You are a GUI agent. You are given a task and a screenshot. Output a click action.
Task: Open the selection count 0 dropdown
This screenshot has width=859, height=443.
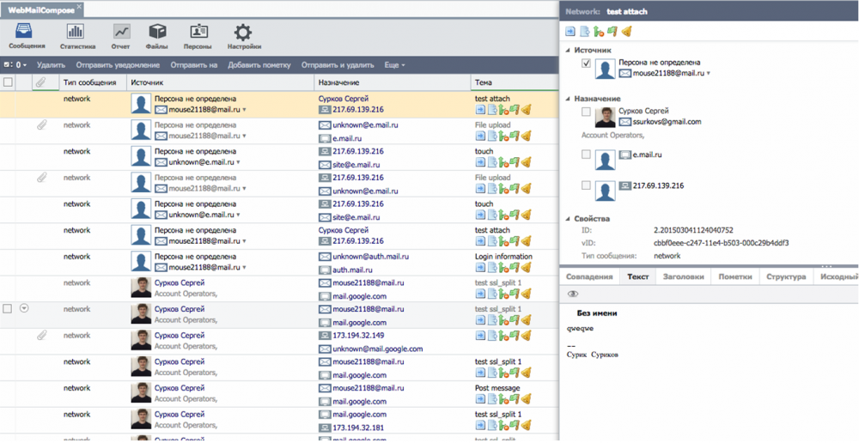pyautogui.click(x=15, y=64)
